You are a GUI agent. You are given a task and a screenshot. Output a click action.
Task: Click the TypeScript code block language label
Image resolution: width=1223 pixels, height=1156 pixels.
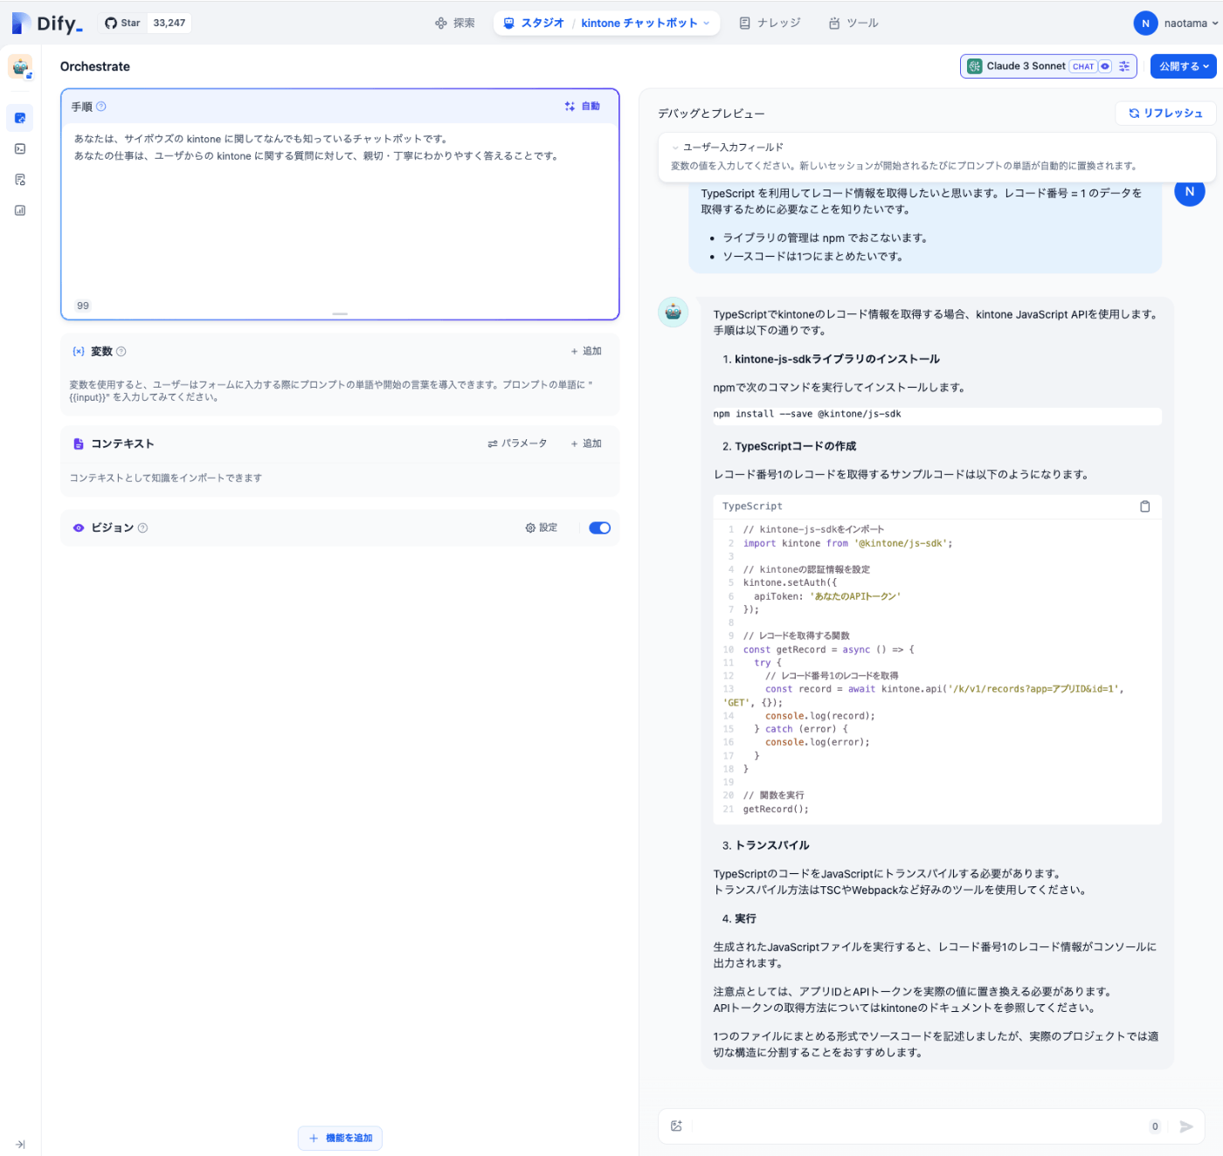point(752,506)
